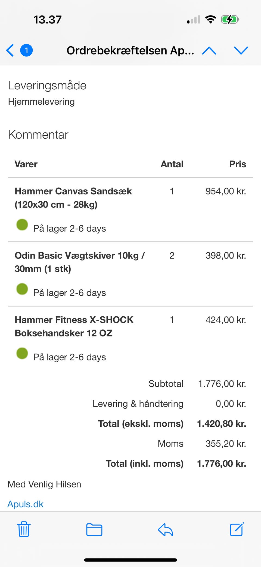
Task: Tap green stock dot for X-SHOCK Boksehandsker
Action: pos(22,353)
